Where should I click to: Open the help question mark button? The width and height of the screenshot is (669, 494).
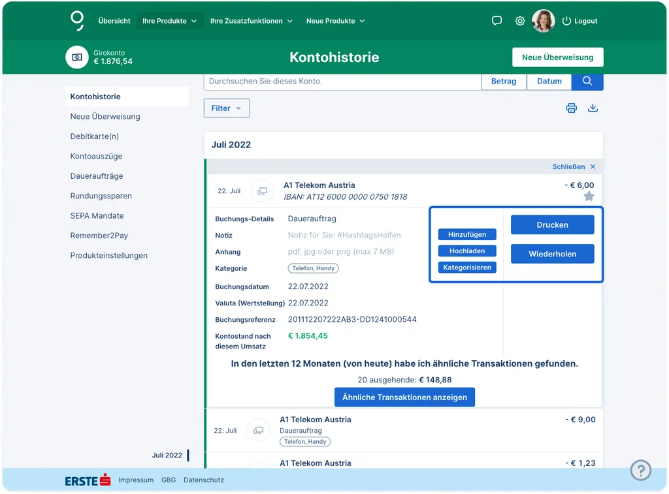[x=640, y=470]
